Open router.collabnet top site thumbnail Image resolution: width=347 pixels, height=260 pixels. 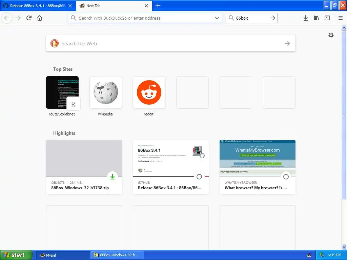pyautogui.click(x=62, y=92)
